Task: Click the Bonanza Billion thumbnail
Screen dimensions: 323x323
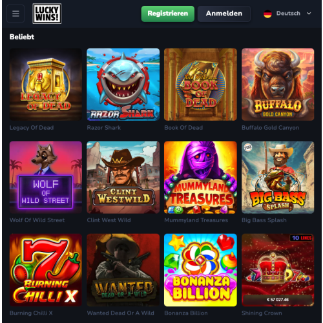Action: pos(200,270)
